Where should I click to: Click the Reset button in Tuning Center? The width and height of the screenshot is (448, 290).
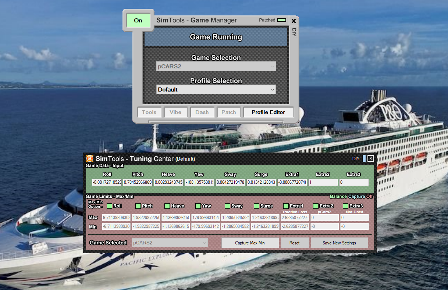tap(295, 243)
